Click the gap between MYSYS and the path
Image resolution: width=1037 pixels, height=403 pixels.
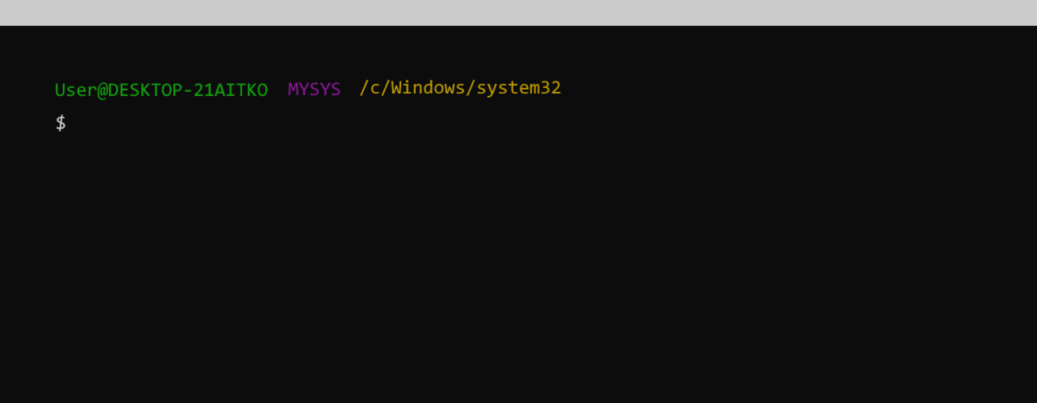350,90
